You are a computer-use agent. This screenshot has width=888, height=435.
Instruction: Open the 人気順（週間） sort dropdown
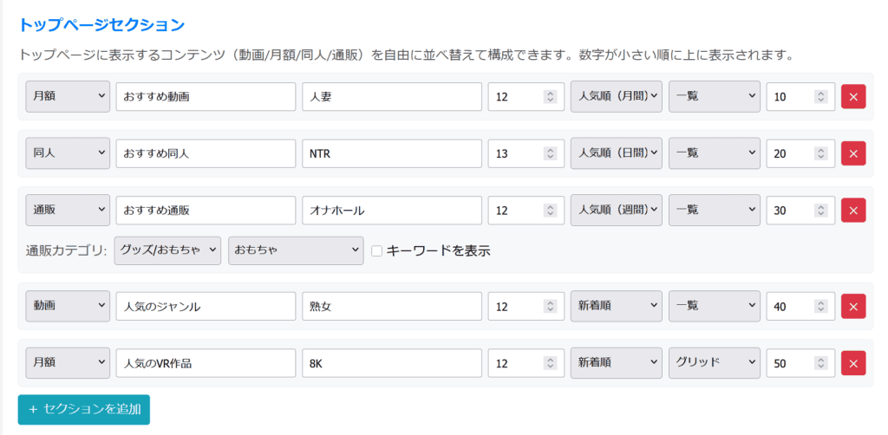click(617, 211)
